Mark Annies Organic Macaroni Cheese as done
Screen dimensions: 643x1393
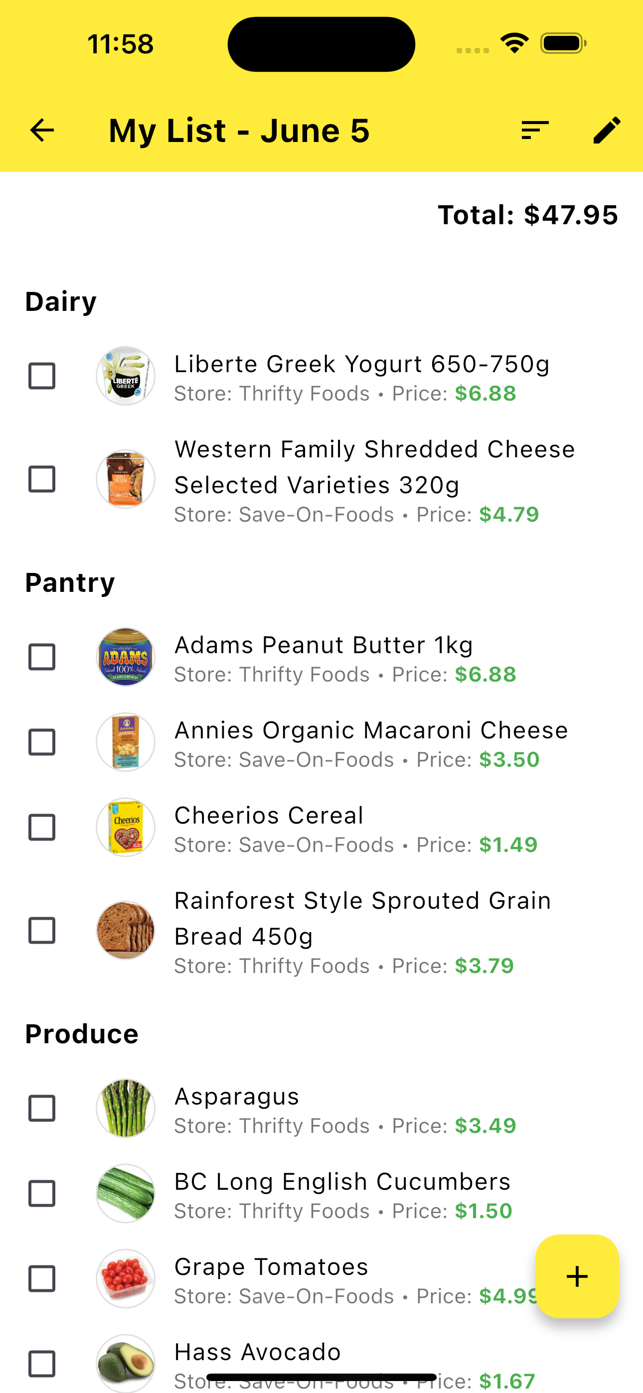coord(42,742)
